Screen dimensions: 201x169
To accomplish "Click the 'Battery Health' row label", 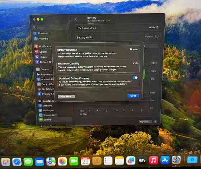I will point(85,38).
